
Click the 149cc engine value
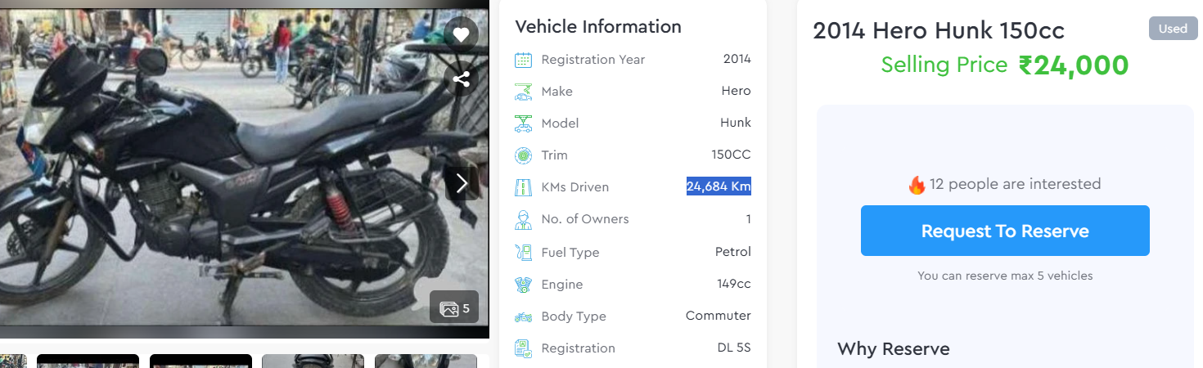pos(734,284)
